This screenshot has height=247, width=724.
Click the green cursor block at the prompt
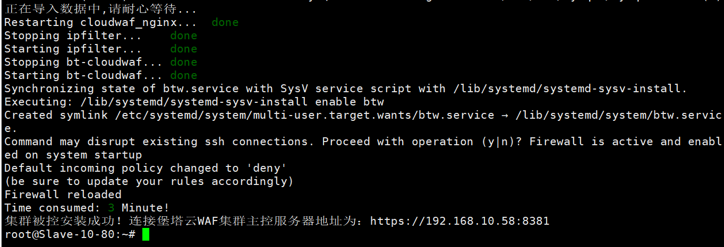(x=146, y=234)
